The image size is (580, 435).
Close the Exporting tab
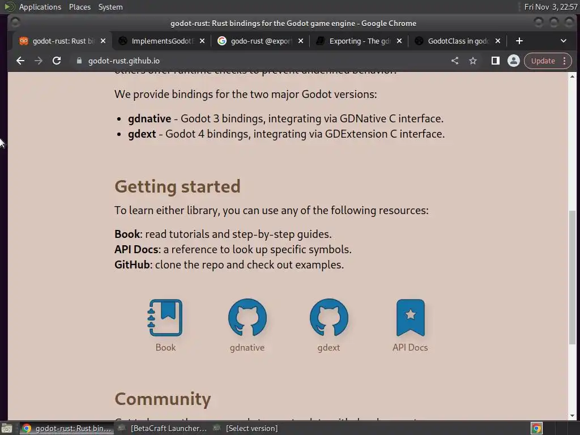tap(399, 41)
